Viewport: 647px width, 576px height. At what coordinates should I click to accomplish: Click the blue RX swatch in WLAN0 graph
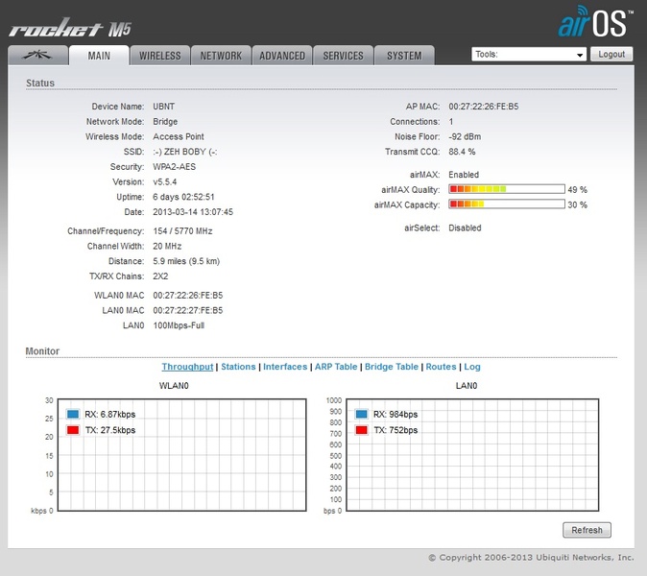(x=73, y=414)
